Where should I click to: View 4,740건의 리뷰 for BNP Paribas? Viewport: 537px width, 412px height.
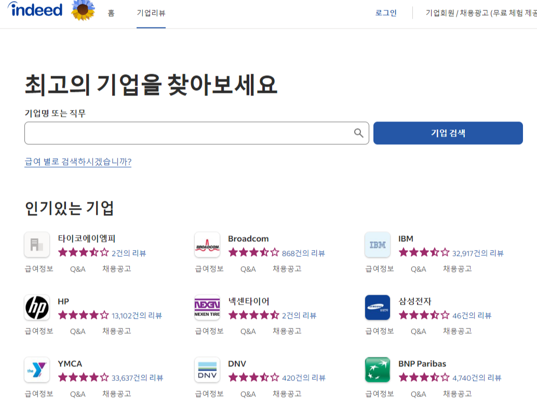477,378
